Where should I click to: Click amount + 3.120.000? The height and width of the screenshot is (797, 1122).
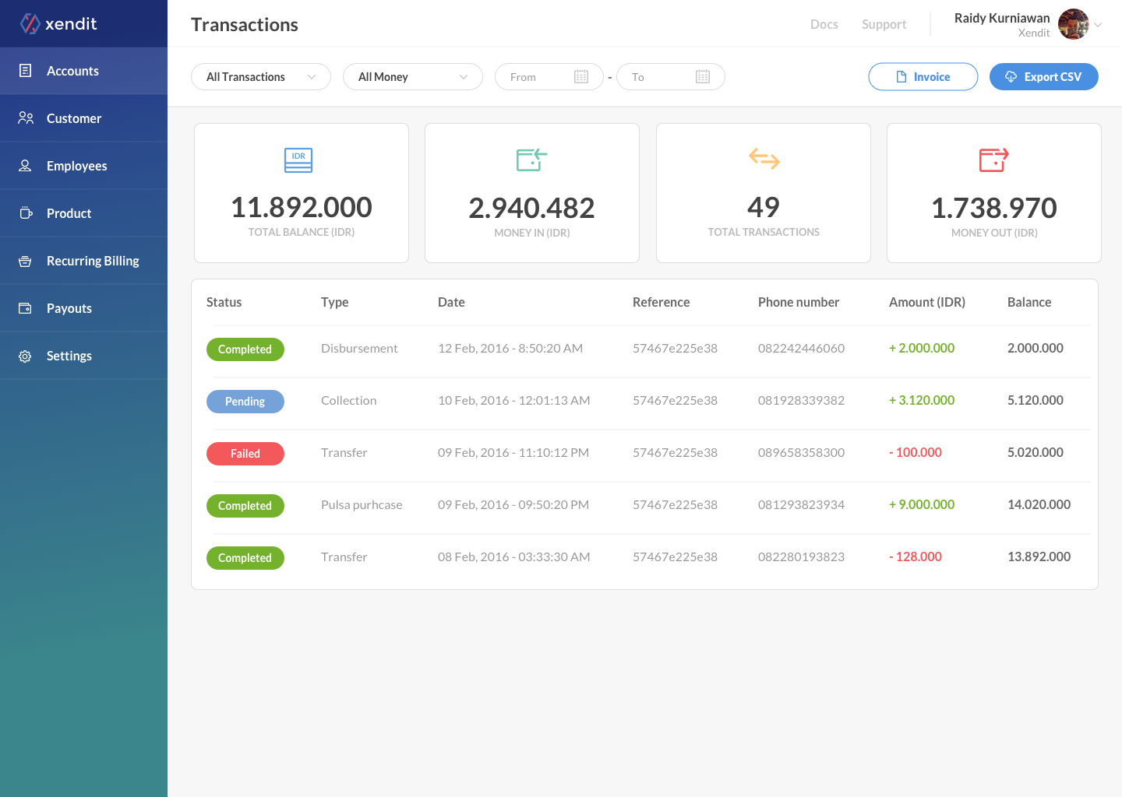(x=922, y=400)
